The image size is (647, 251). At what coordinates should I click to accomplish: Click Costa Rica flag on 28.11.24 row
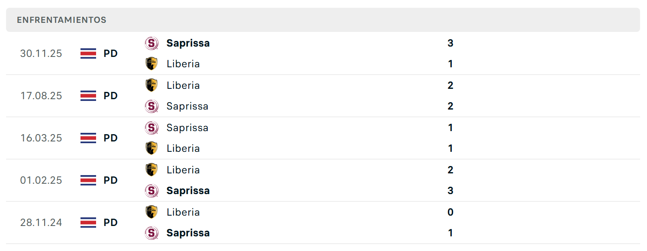click(88, 223)
